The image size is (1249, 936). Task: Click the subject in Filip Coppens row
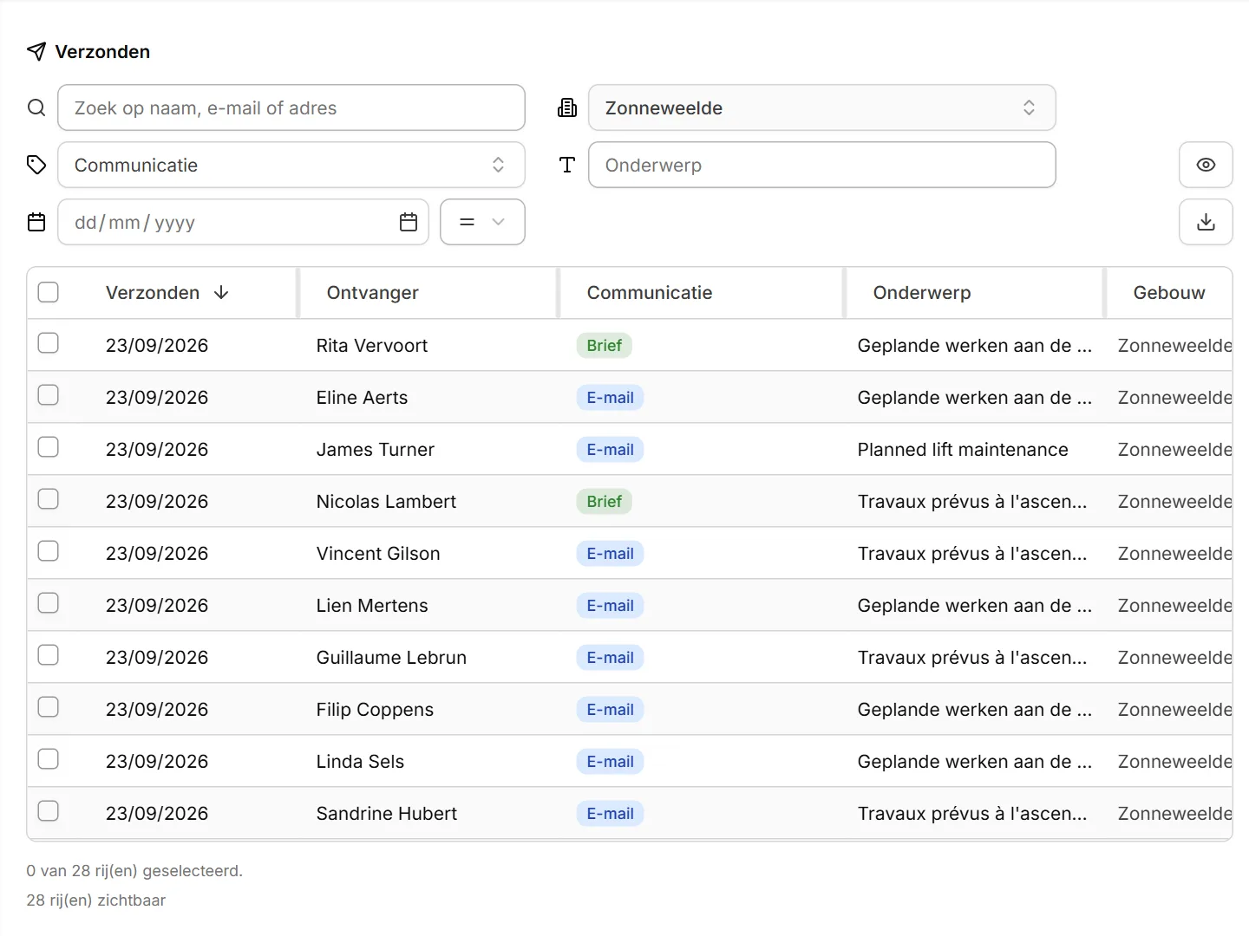click(975, 710)
